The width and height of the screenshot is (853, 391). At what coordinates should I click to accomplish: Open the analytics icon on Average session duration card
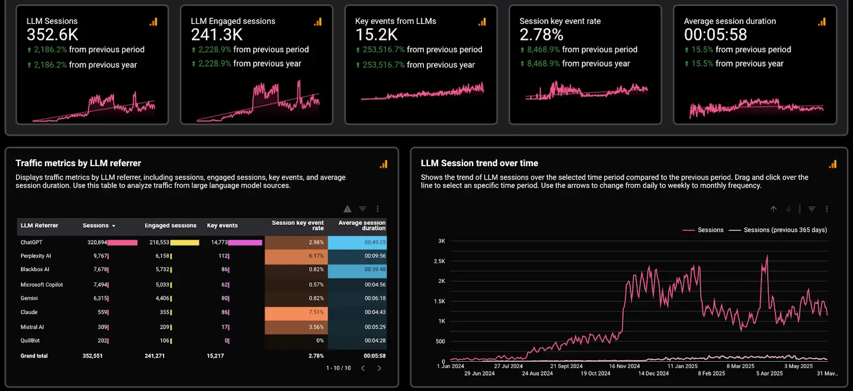(x=822, y=22)
